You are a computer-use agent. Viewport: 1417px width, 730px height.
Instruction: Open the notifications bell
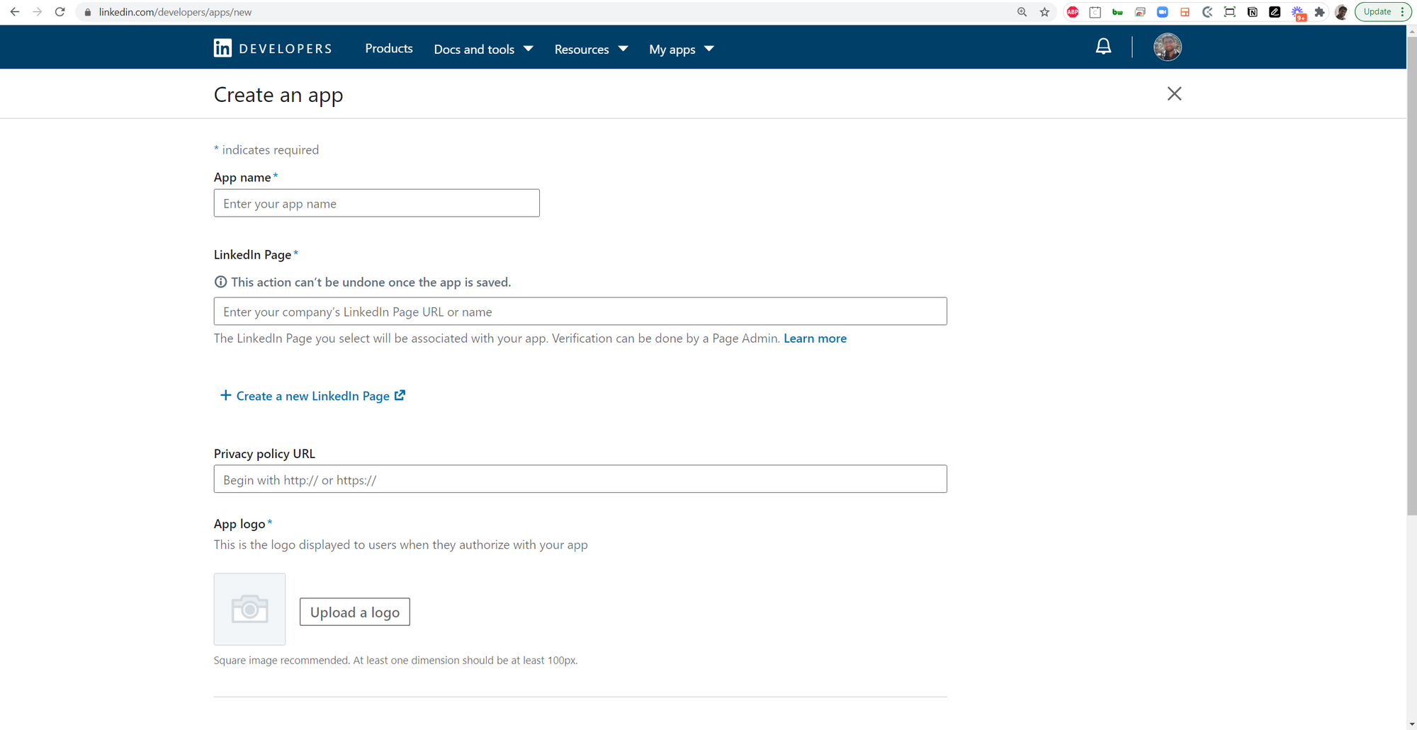pos(1103,47)
